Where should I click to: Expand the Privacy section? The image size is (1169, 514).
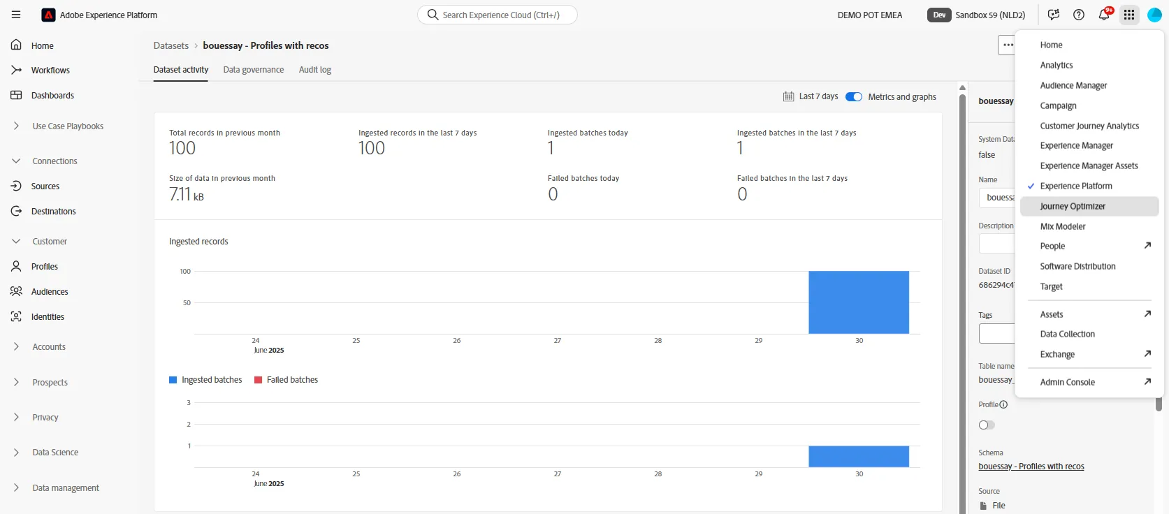[16, 417]
